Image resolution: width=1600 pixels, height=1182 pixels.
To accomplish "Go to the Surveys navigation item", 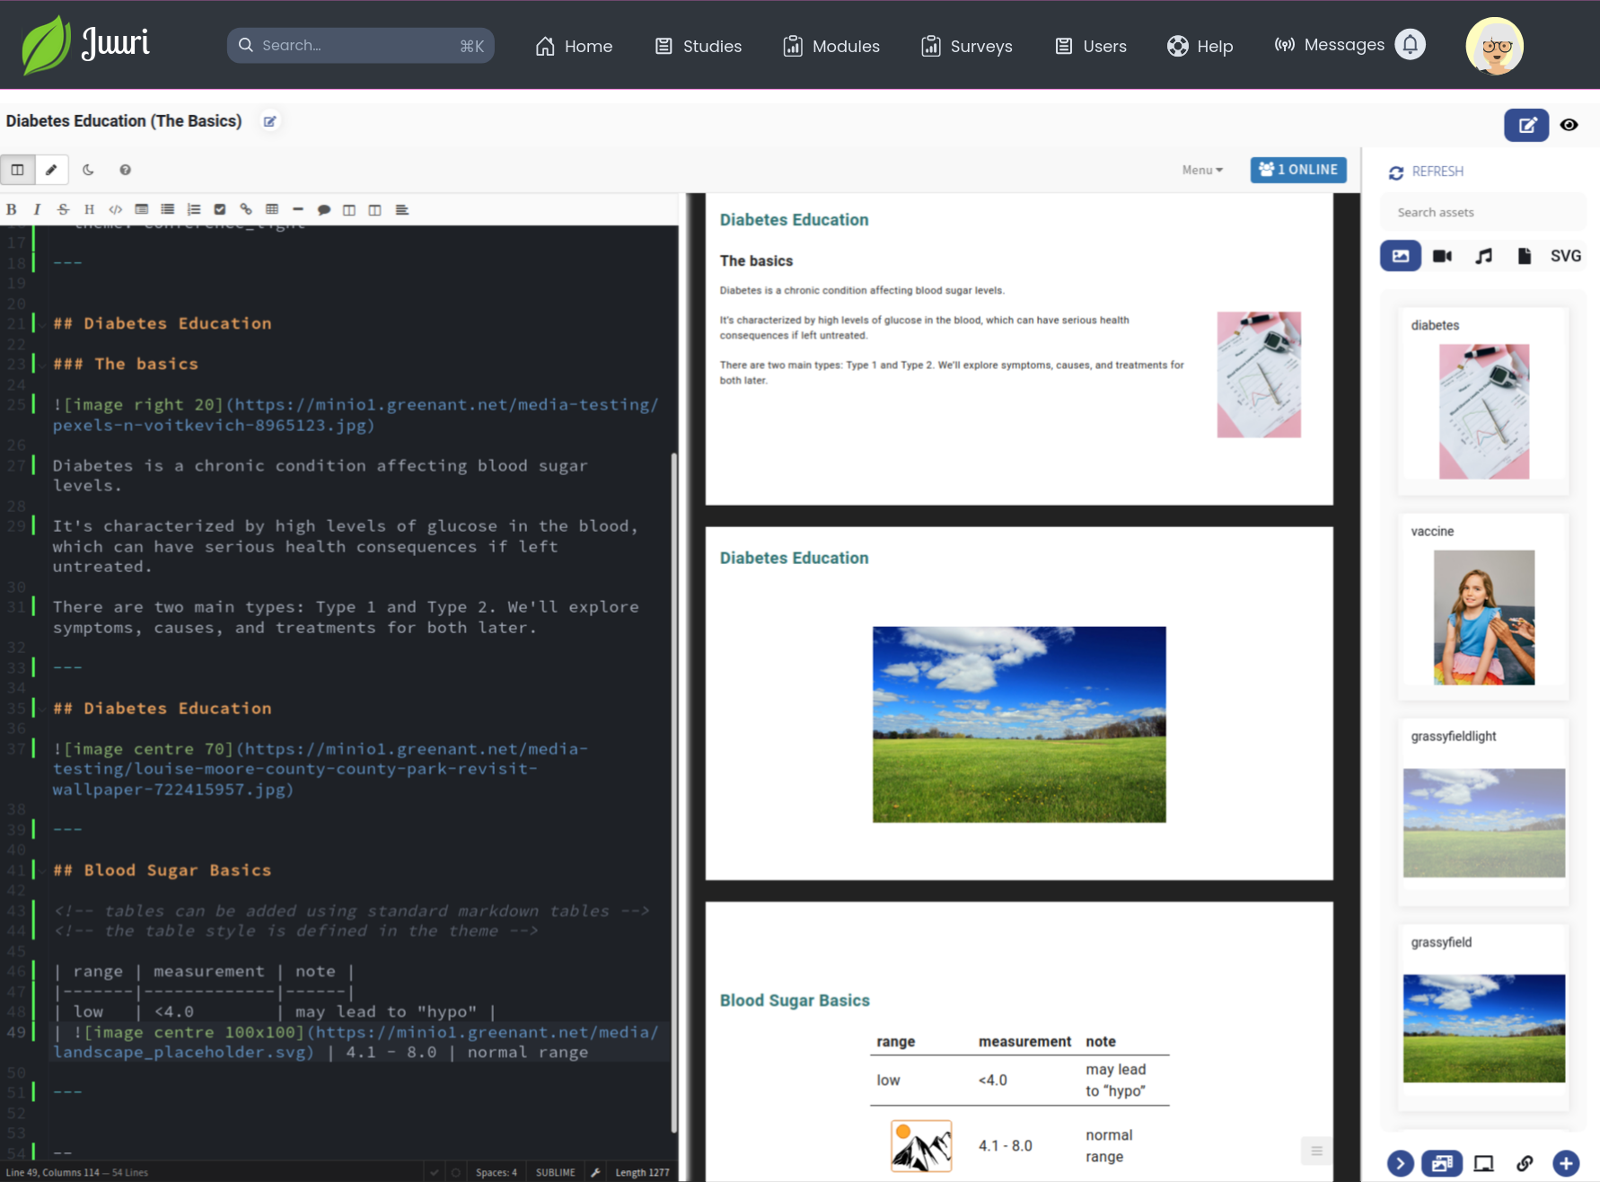I will [x=967, y=46].
